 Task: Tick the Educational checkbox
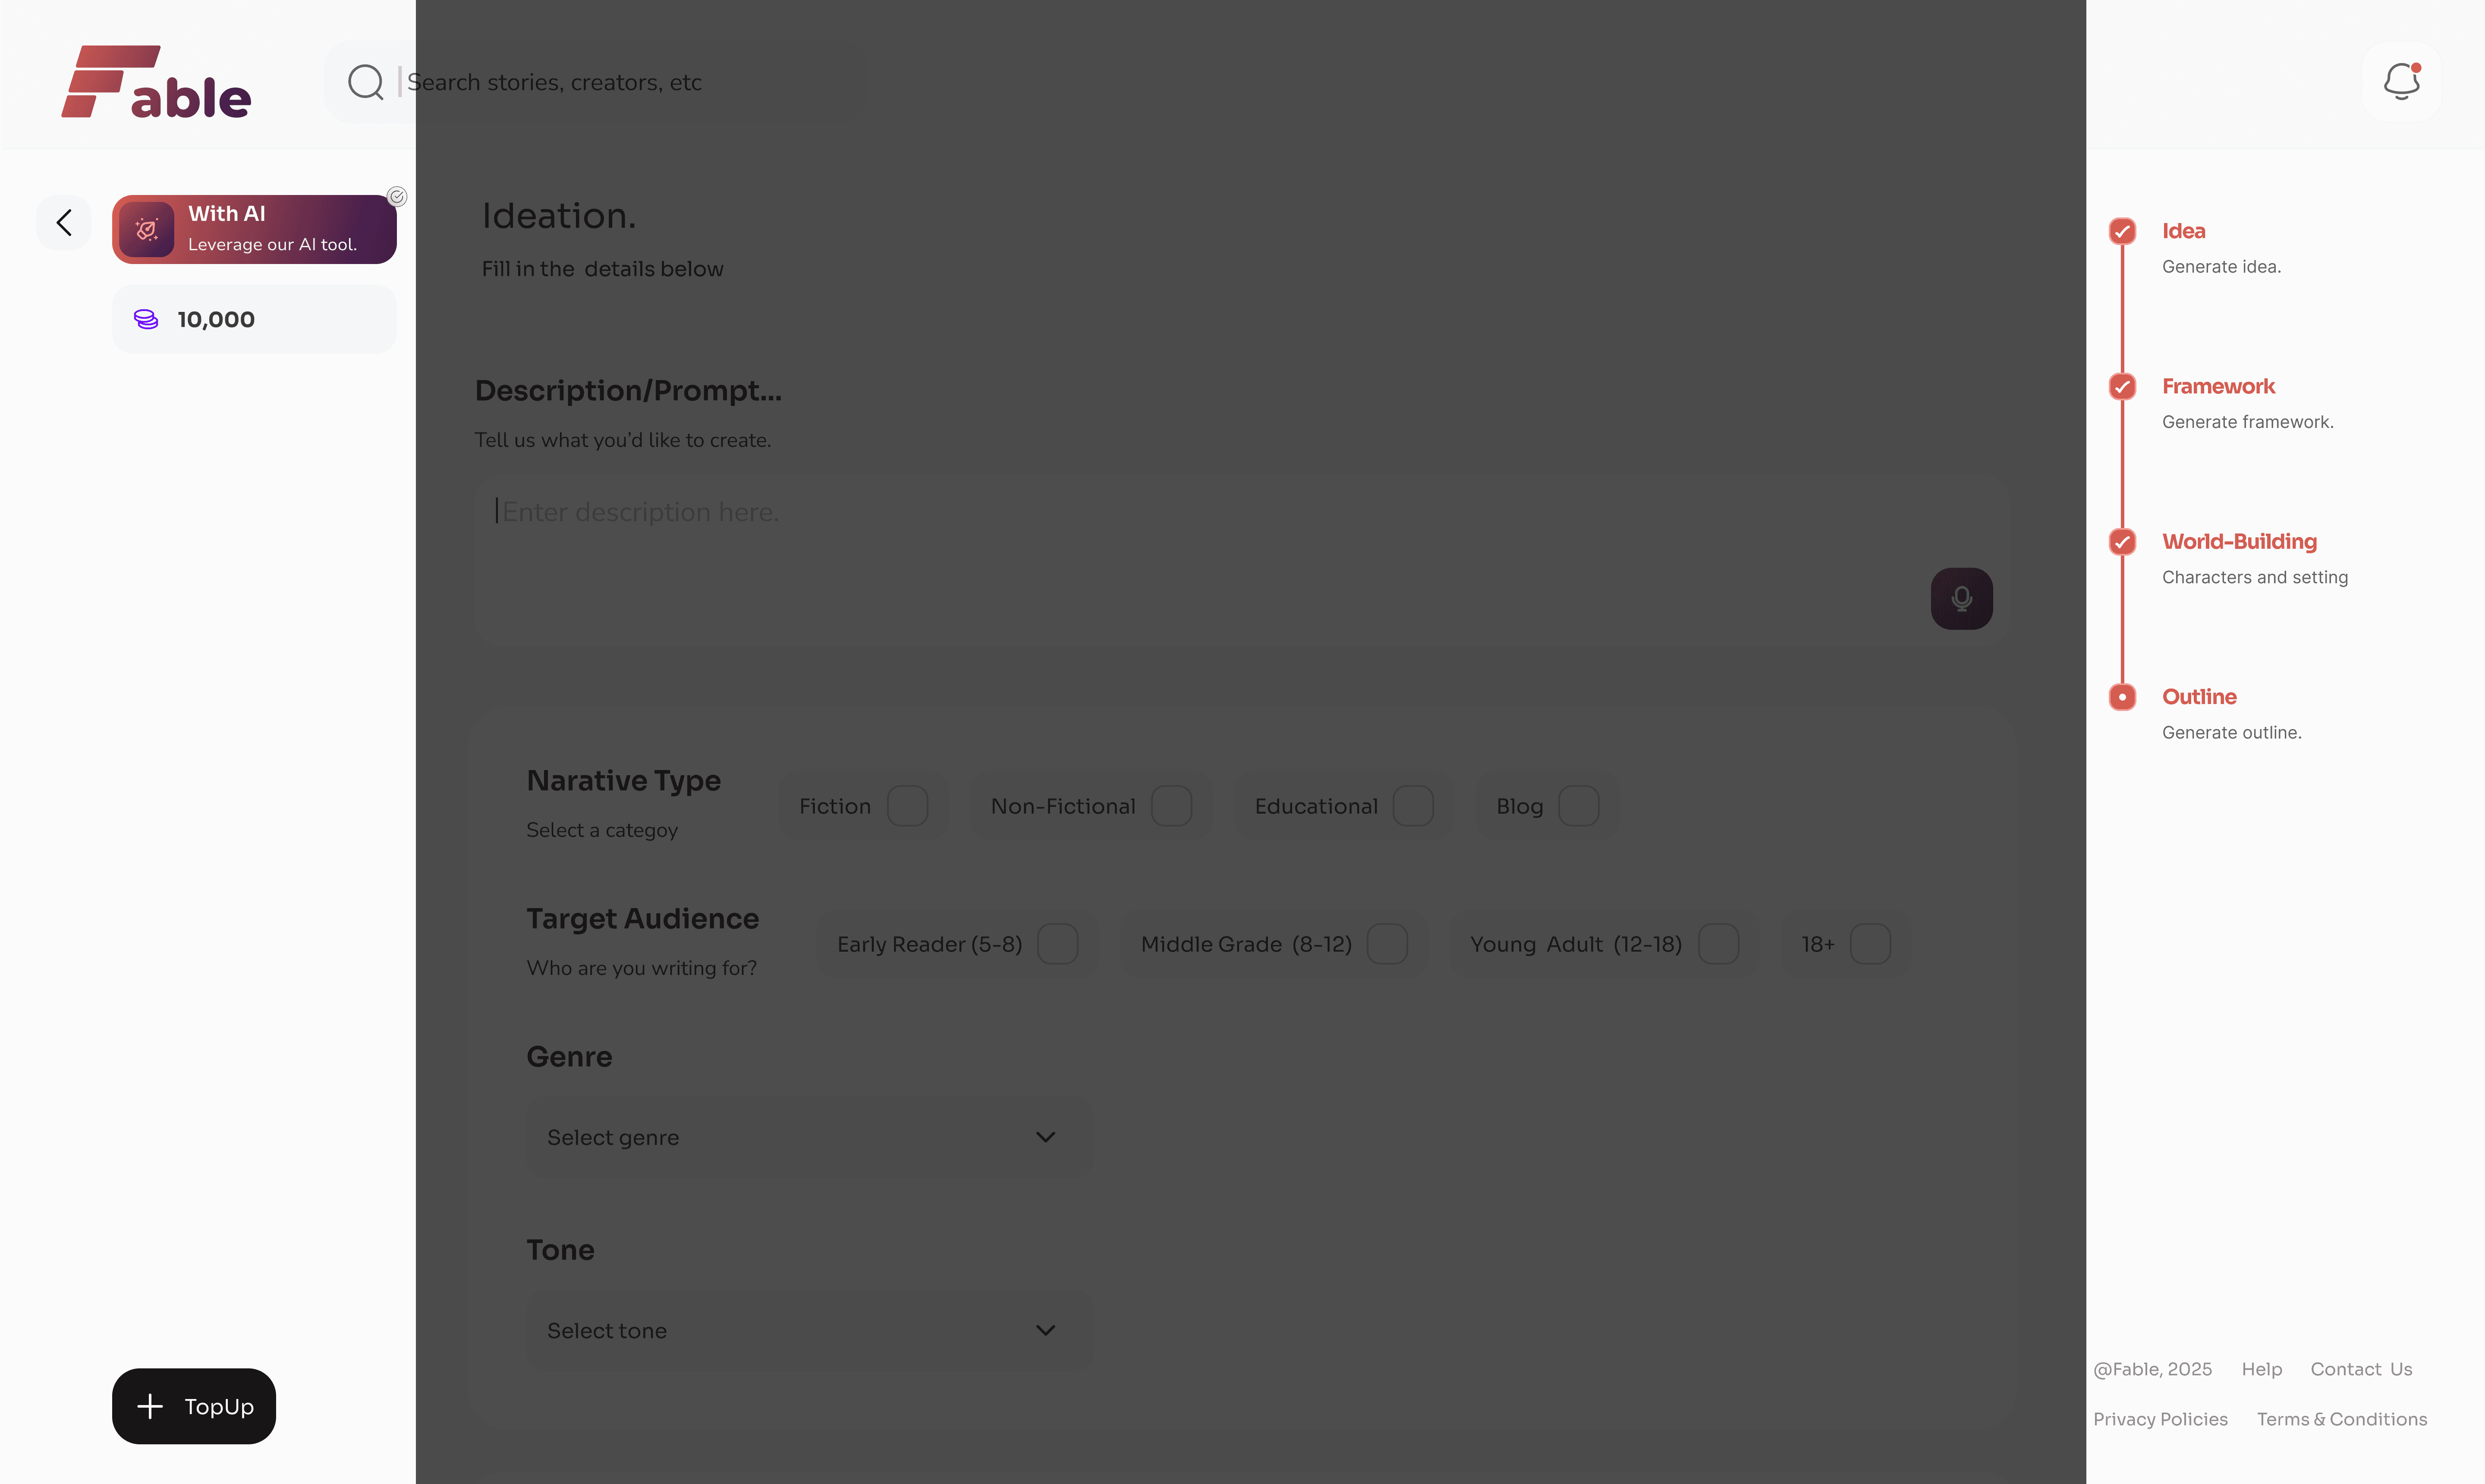pyautogui.click(x=1413, y=806)
